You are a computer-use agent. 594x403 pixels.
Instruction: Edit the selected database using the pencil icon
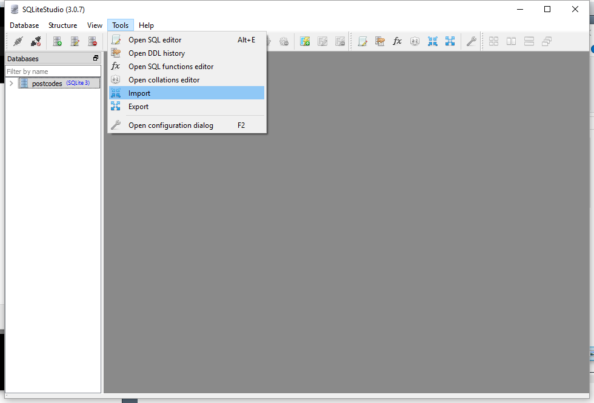(x=75, y=41)
